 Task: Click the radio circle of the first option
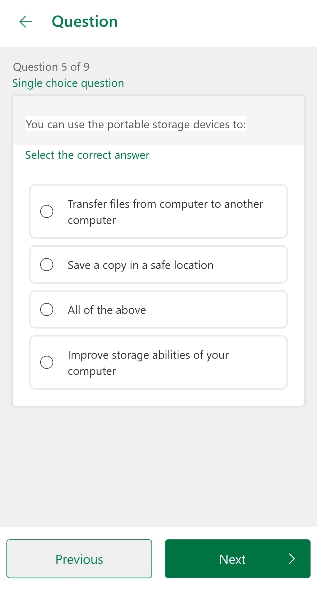(x=47, y=211)
